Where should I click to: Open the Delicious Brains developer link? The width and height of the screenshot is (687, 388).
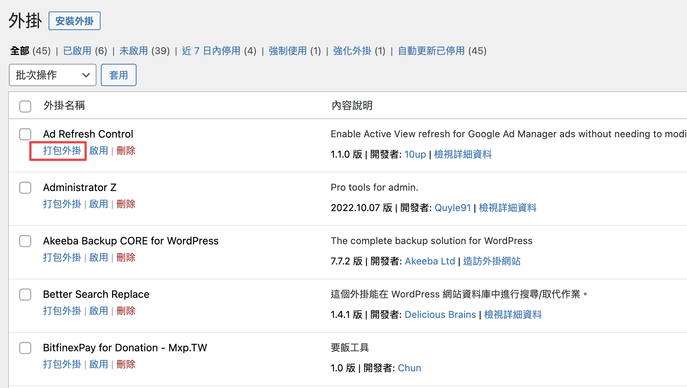(440, 315)
